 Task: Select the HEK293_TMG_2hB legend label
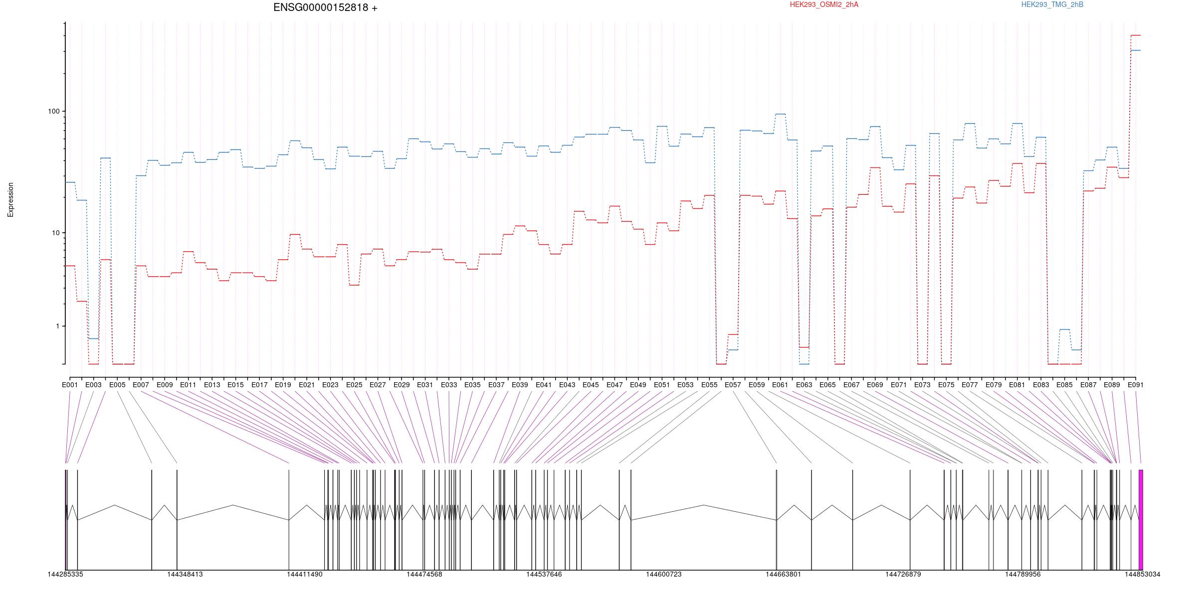[x=1052, y=4]
